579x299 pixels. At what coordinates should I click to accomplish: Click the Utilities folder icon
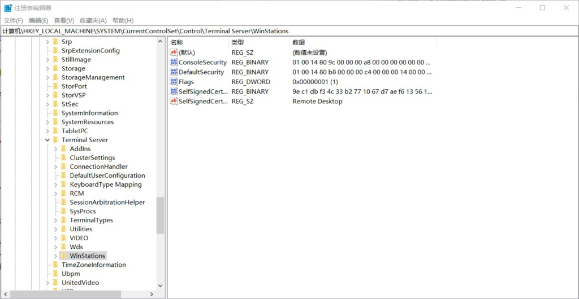coord(63,229)
